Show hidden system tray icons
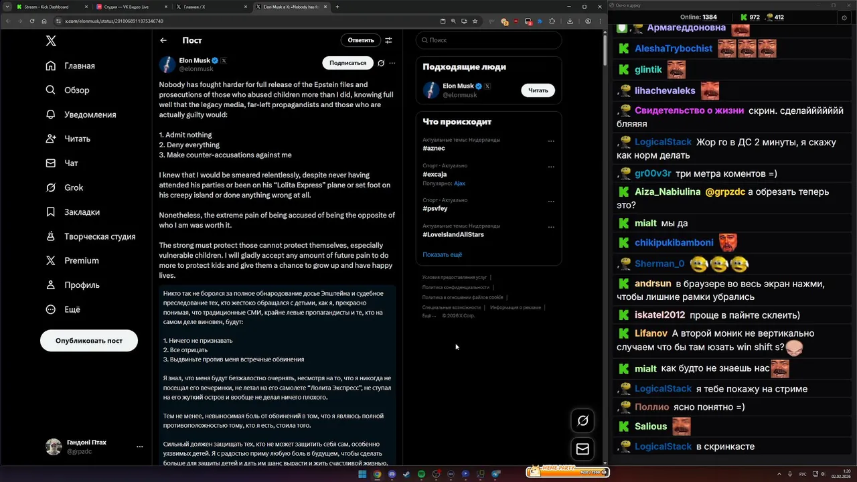Image resolution: width=857 pixels, height=482 pixels. (x=780, y=474)
